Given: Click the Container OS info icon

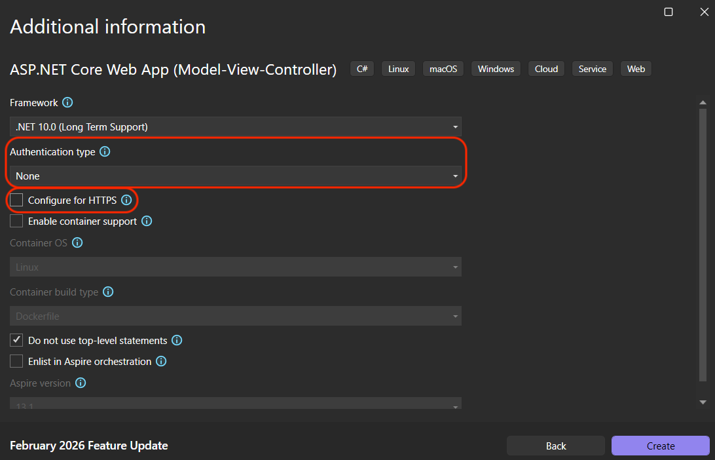Looking at the screenshot, I should pos(77,243).
